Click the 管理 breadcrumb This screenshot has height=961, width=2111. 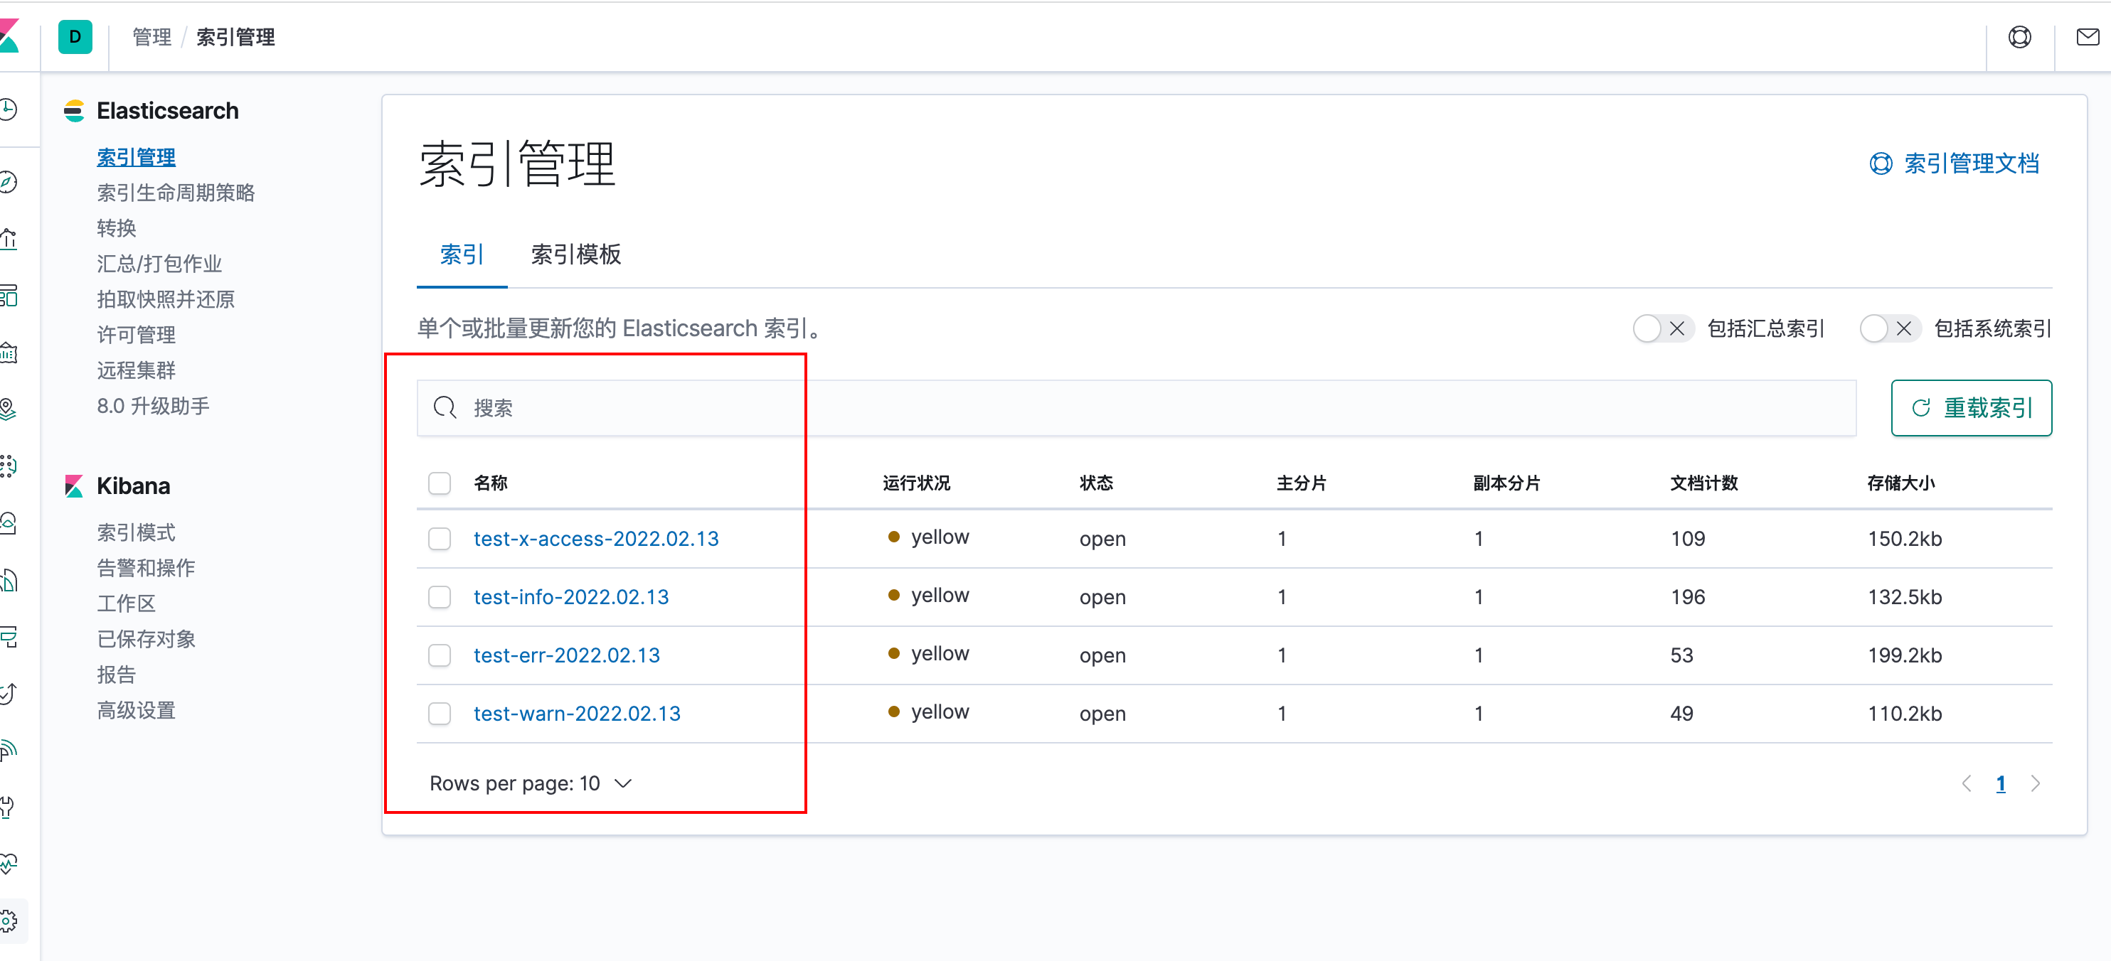click(x=151, y=37)
